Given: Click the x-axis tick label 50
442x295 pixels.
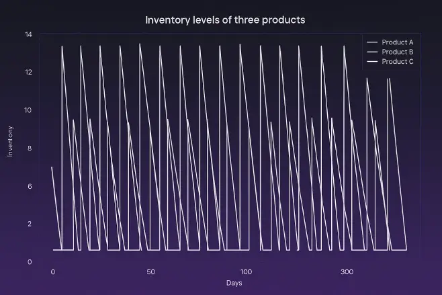Looking at the screenshot, I should point(150,271).
